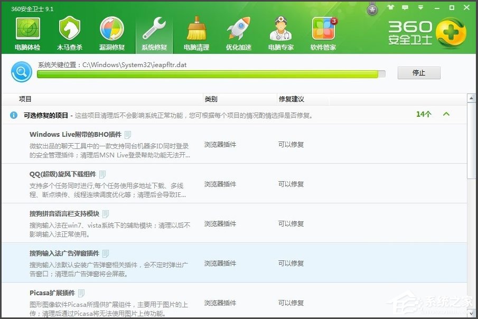478x319 pixels.
Task: Open the 电脑专家 expert tool
Action: [281, 32]
